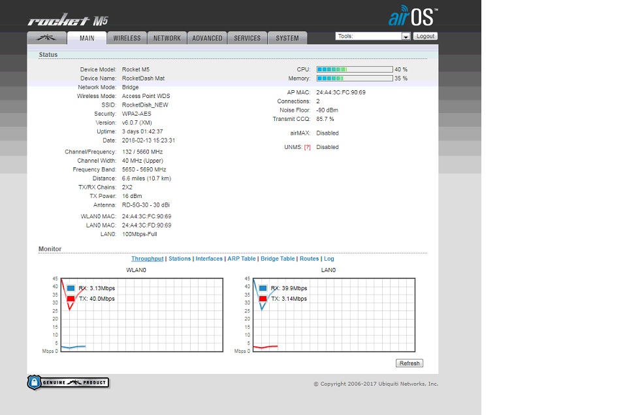Select the airMAX Disabled status text
Screen dimensions: 627x415
tap(327, 133)
